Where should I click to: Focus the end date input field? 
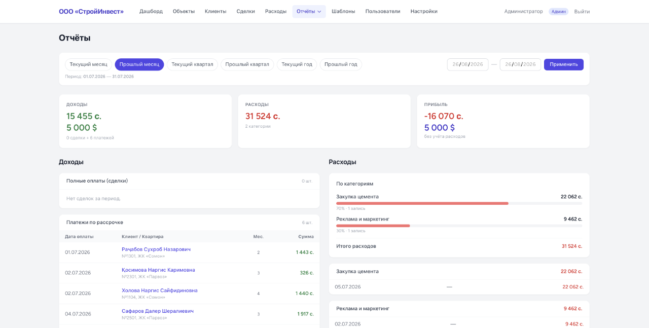pyautogui.click(x=520, y=64)
